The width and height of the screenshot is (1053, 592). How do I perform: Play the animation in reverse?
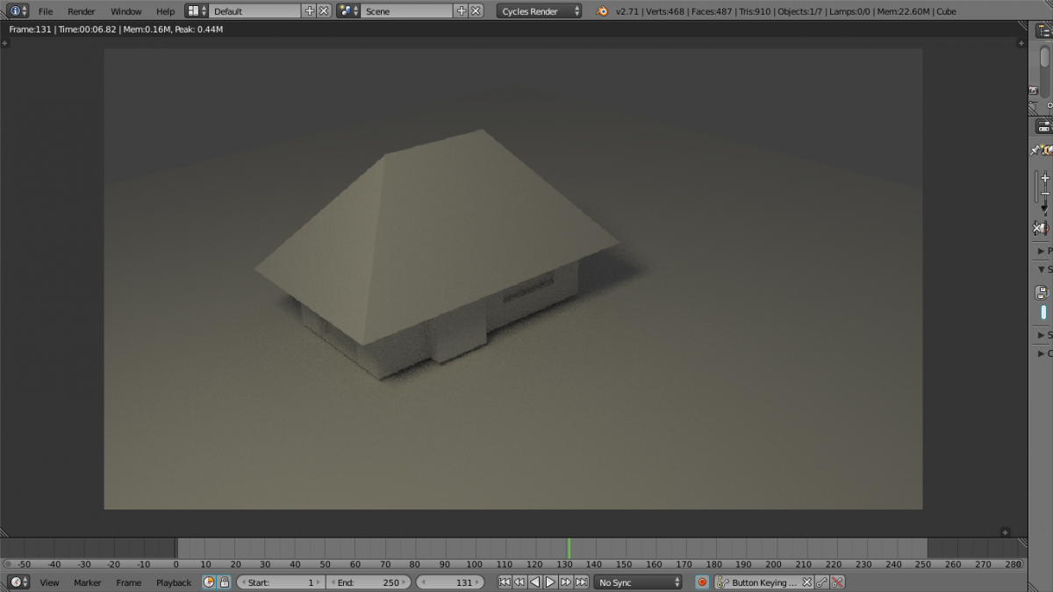point(534,582)
